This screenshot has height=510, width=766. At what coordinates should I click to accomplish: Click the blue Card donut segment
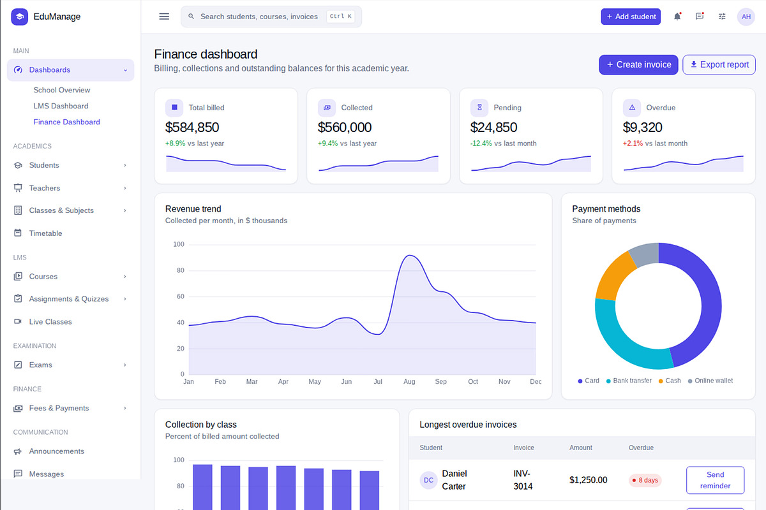coord(710,300)
